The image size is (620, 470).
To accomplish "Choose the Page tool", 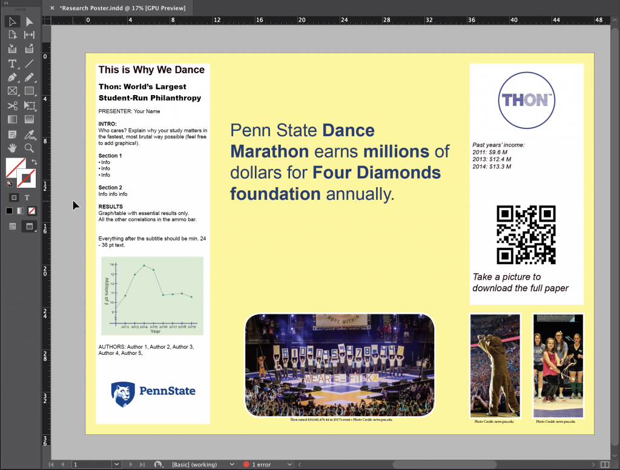I will coord(12,35).
